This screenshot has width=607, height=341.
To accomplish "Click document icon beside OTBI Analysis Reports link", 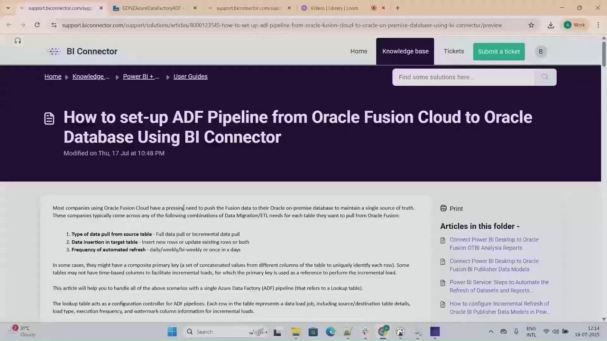I will pos(443,240).
